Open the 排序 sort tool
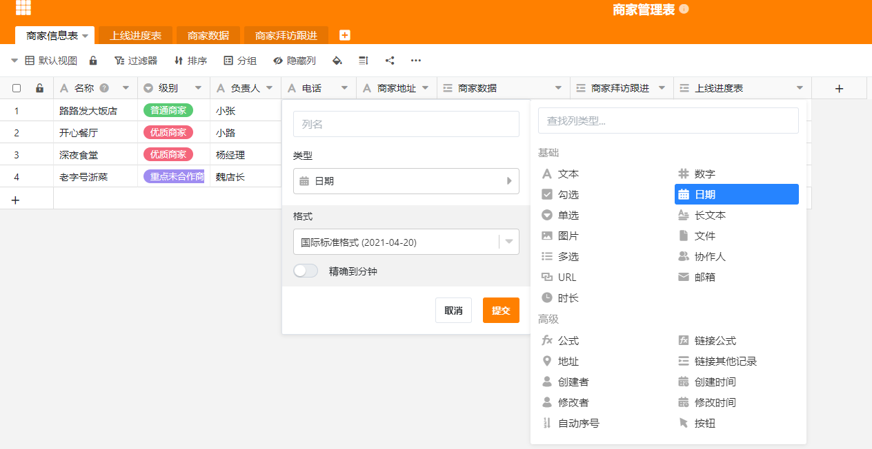The height and width of the screenshot is (449, 872). click(x=190, y=61)
